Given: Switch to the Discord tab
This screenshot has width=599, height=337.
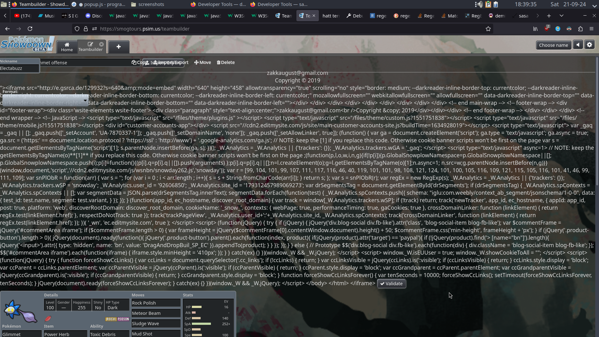Looking at the screenshot, I should [x=94, y=16].
